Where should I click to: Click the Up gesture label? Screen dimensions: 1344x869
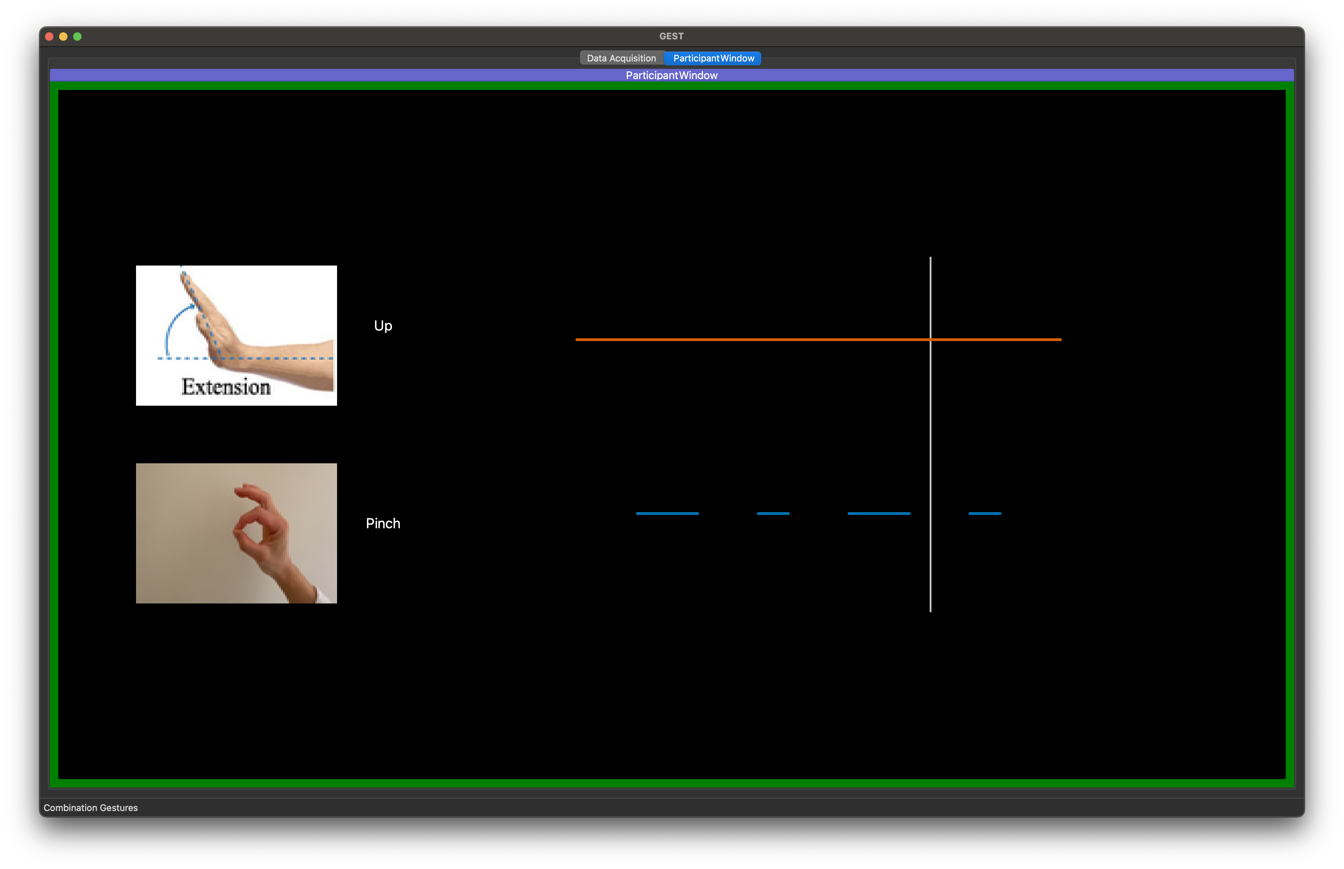(x=383, y=326)
